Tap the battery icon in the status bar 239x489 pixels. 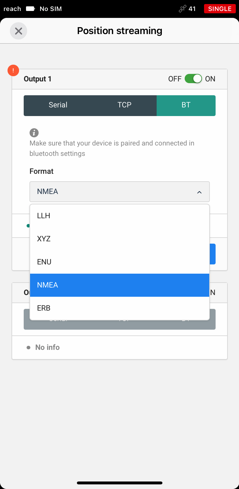tap(30, 9)
